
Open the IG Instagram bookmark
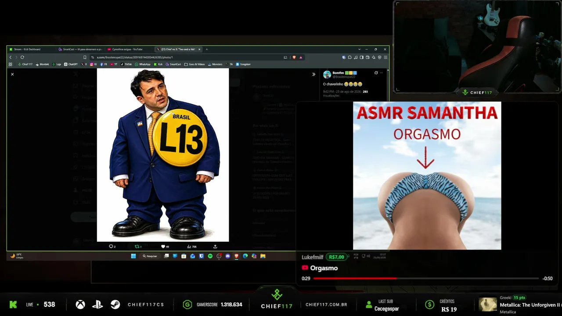(x=94, y=64)
